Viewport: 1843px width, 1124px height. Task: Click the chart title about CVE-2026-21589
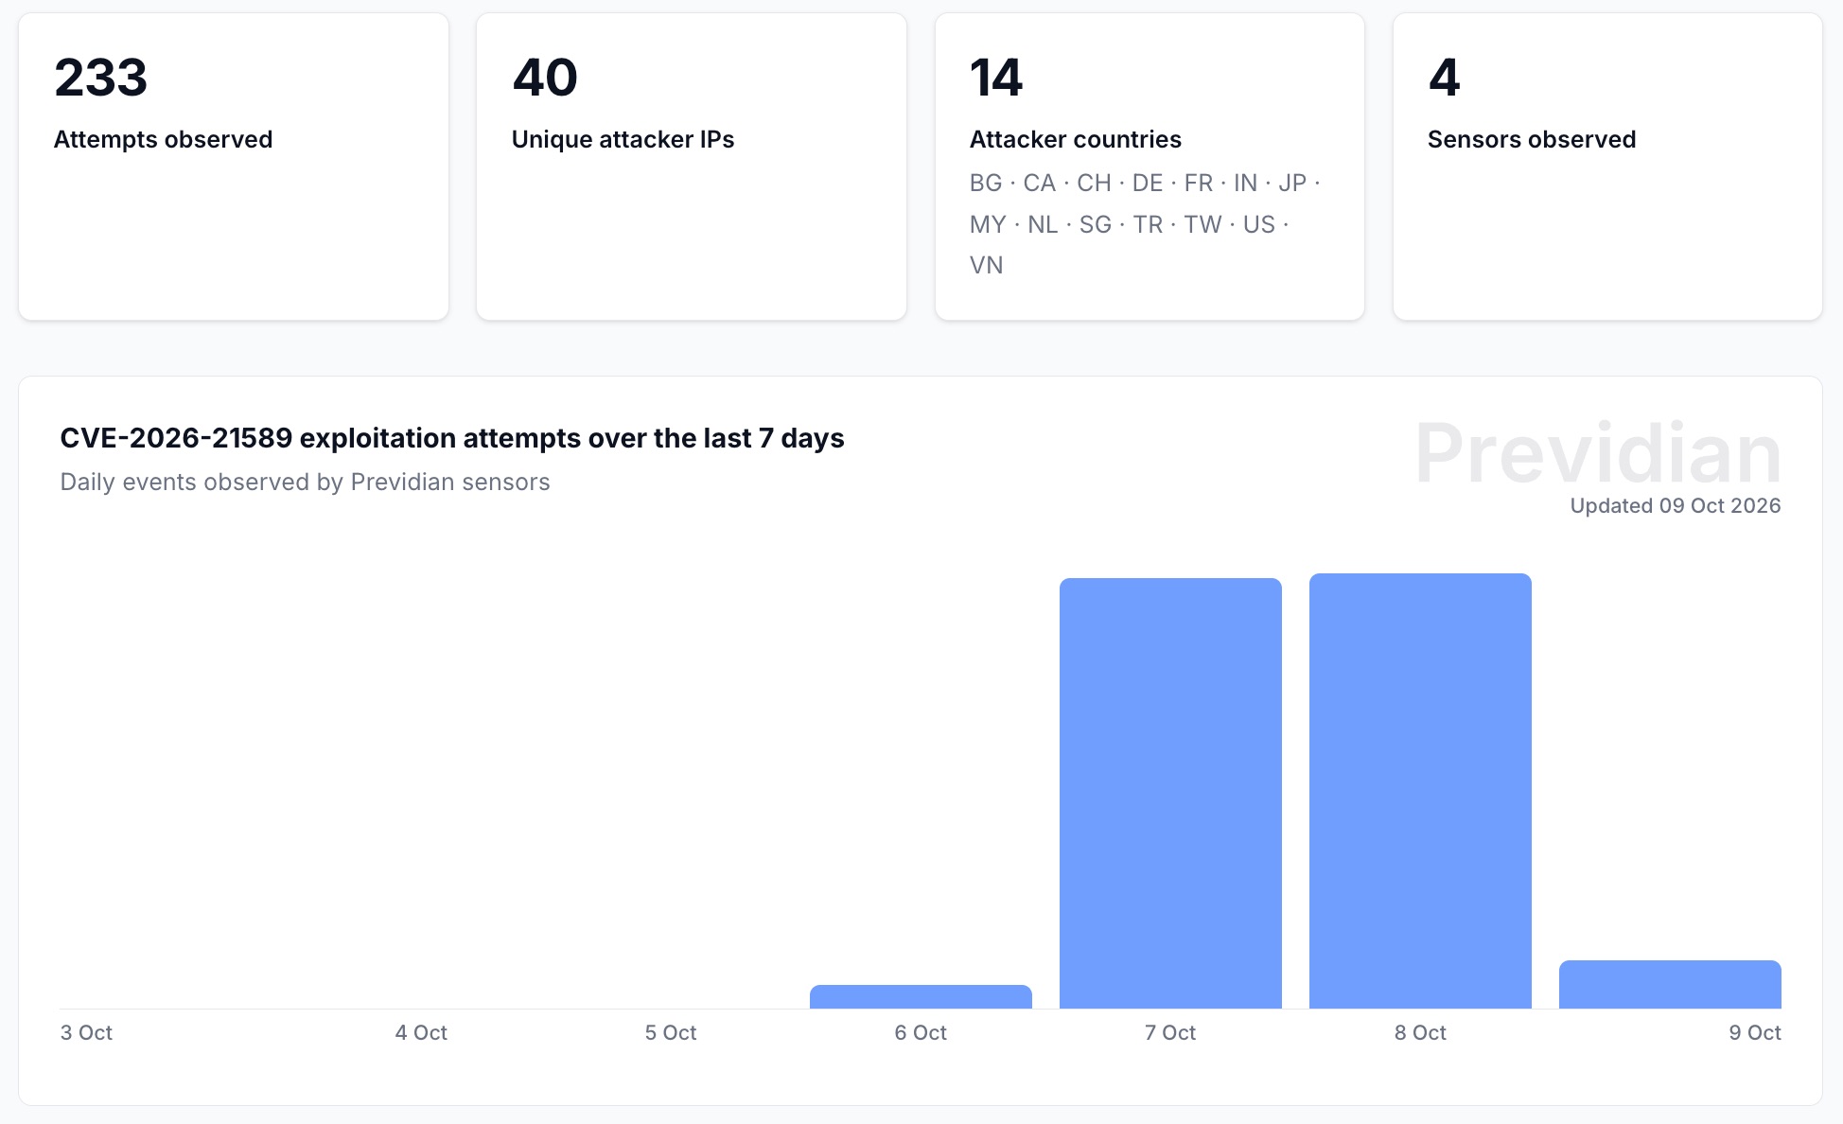tap(452, 438)
